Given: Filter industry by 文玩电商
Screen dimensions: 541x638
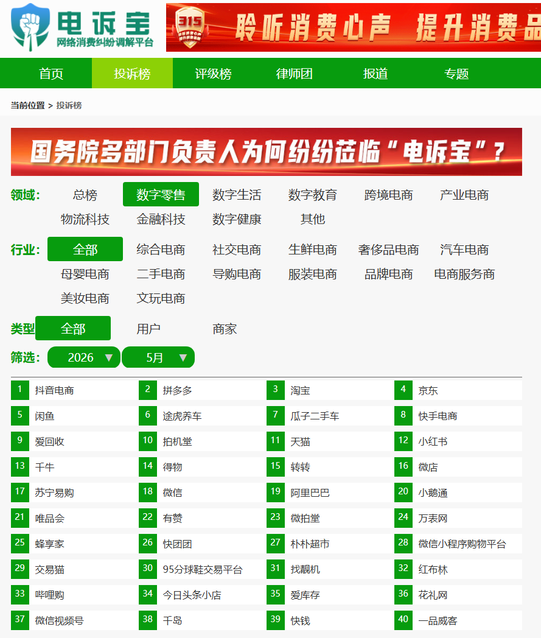Looking at the screenshot, I should (161, 299).
